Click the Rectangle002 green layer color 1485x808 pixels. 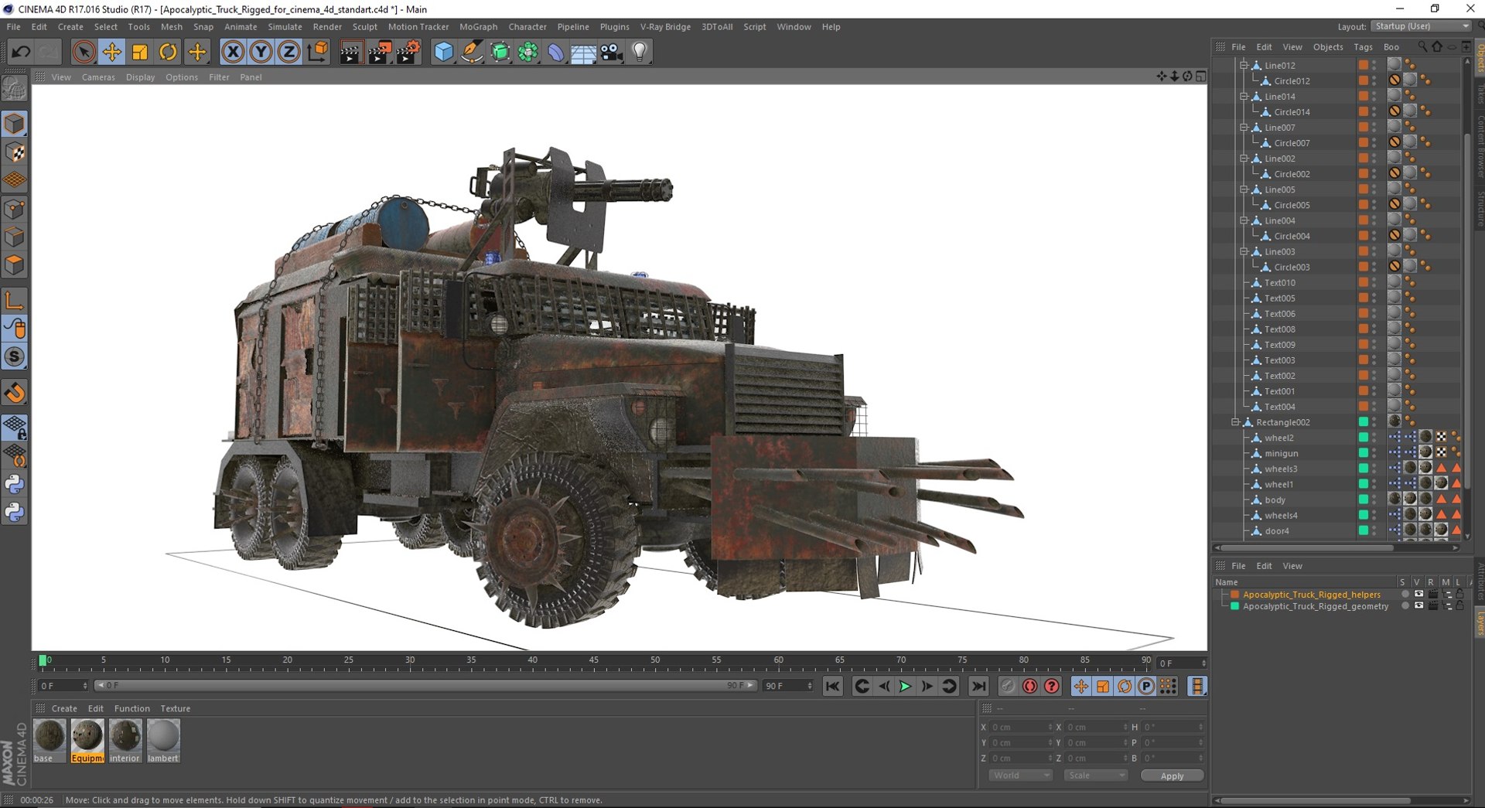[x=1364, y=422]
